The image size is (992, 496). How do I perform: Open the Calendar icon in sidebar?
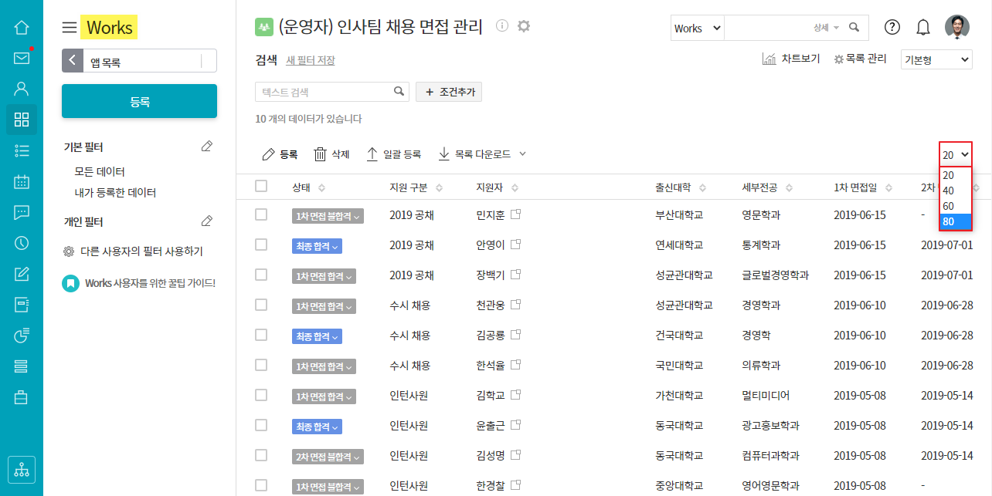click(22, 182)
